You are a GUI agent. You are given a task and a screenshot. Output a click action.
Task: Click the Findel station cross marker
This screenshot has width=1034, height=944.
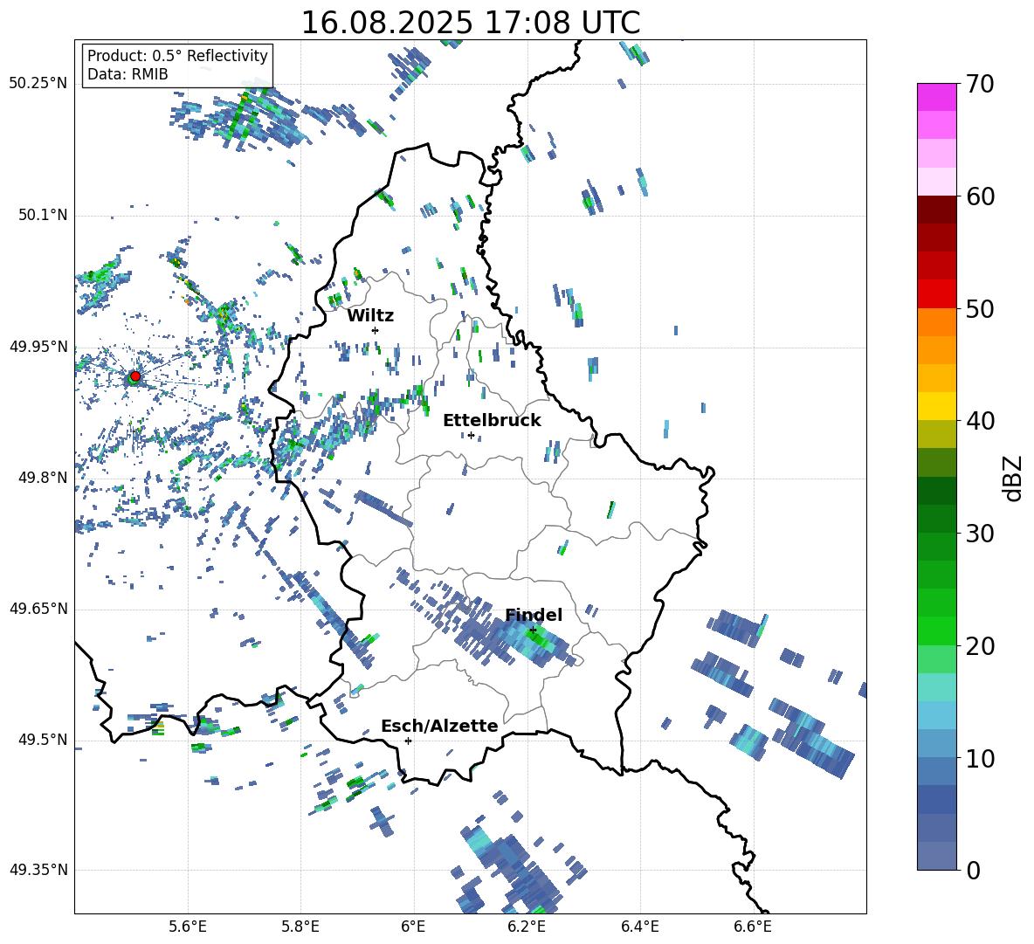point(533,630)
